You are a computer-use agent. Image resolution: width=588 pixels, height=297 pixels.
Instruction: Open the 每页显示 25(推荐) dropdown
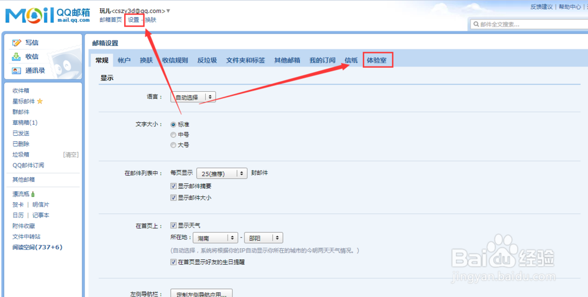[x=222, y=173]
